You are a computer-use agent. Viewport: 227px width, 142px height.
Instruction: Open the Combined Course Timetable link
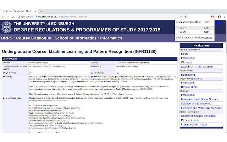tap(198, 116)
